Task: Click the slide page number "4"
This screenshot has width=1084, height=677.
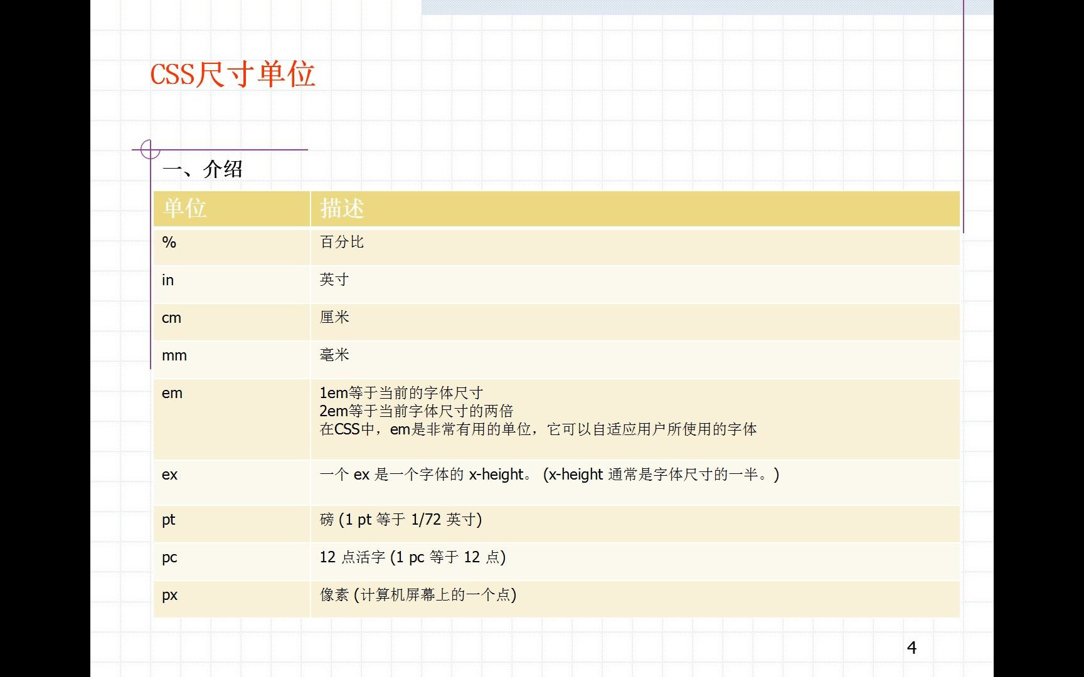Action: 912,648
